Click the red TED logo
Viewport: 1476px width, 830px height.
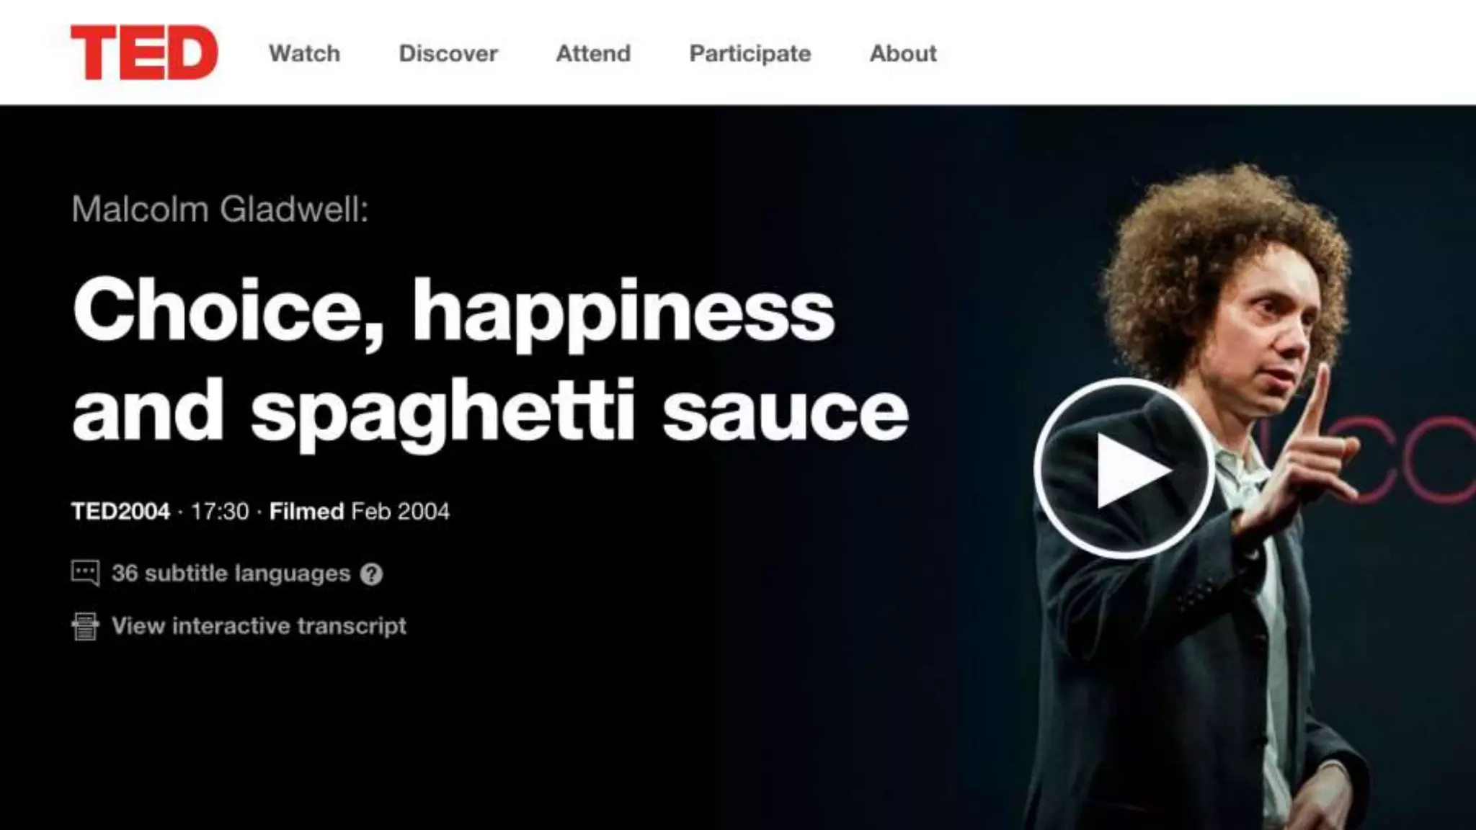(x=144, y=53)
